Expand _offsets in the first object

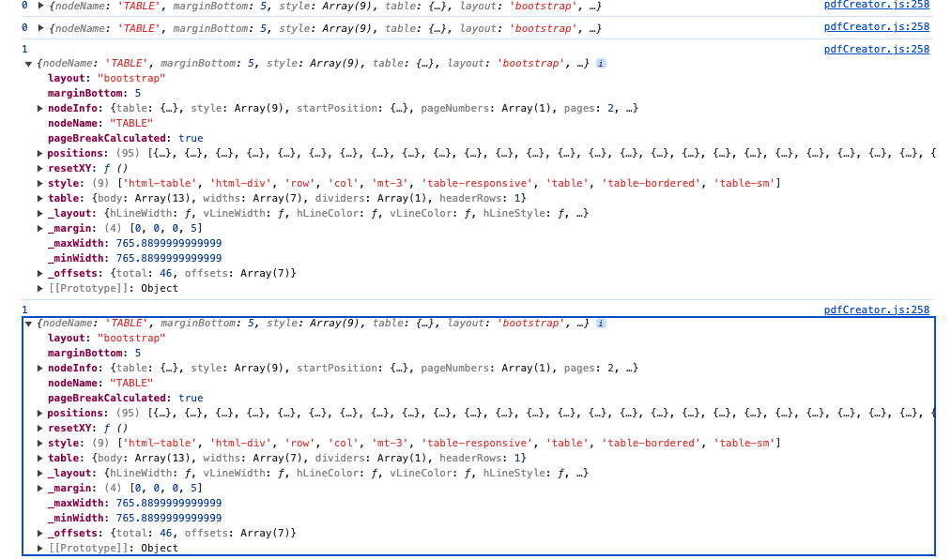pyautogui.click(x=40, y=273)
